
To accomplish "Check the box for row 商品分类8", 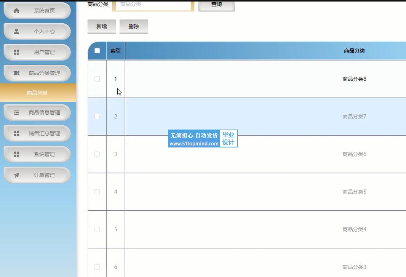I will pos(97,79).
